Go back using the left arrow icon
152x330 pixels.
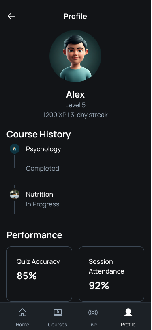(x=11, y=16)
